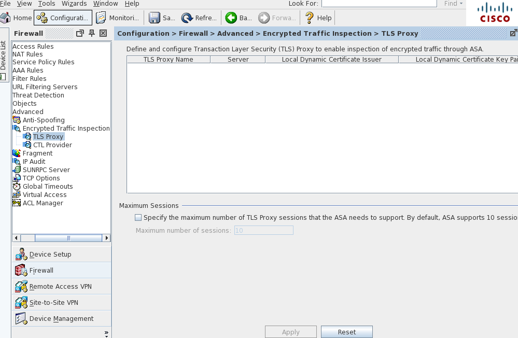Click the Firewall panel brick icon
The image size is (518, 338).
point(21,270)
